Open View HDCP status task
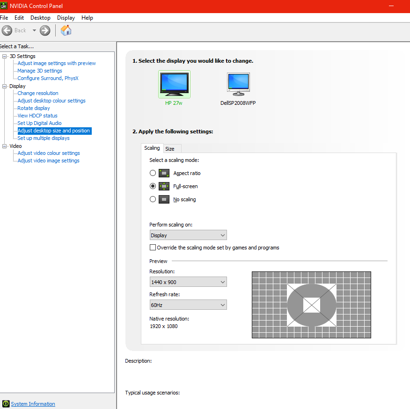 click(x=37, y=116)
